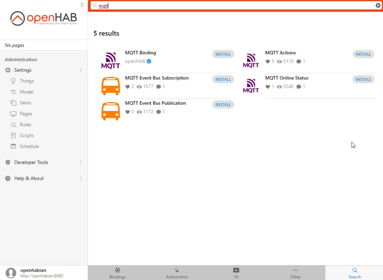Toggle the sidebar pin

82,5
